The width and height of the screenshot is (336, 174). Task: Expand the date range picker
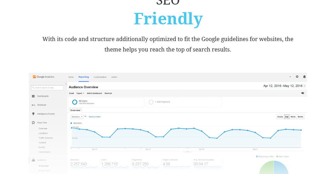tap(284, 86)
